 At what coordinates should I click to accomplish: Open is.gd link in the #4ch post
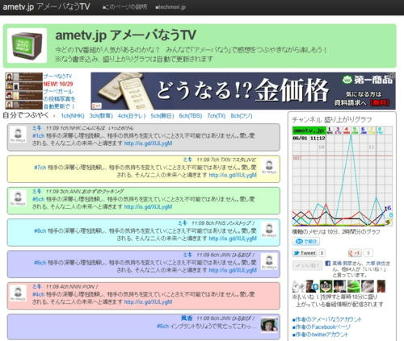click(x=148, y=302)
